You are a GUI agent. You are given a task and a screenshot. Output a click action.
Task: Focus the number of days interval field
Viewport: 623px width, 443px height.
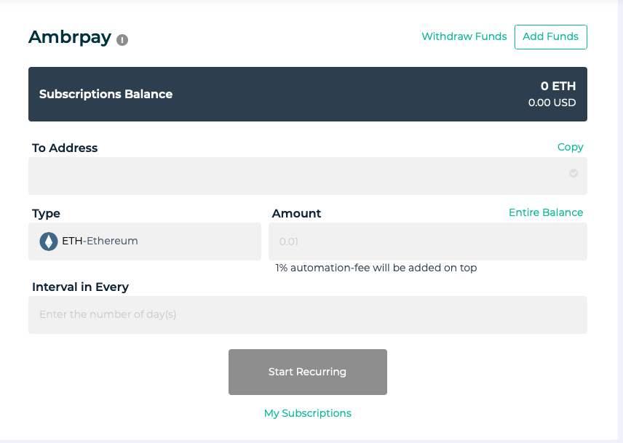coord(308,315)
